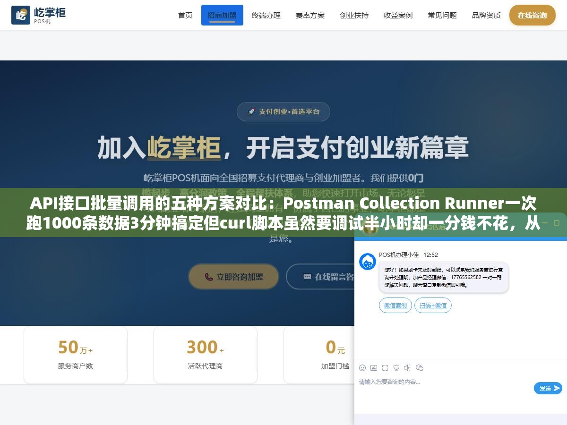Open 品牌资质 nav item
Screen dimensions: 567x425
(x=486, y=15)
